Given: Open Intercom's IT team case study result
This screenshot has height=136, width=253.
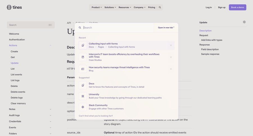Looking at the screenshot, I should click(x=127, y=57).
